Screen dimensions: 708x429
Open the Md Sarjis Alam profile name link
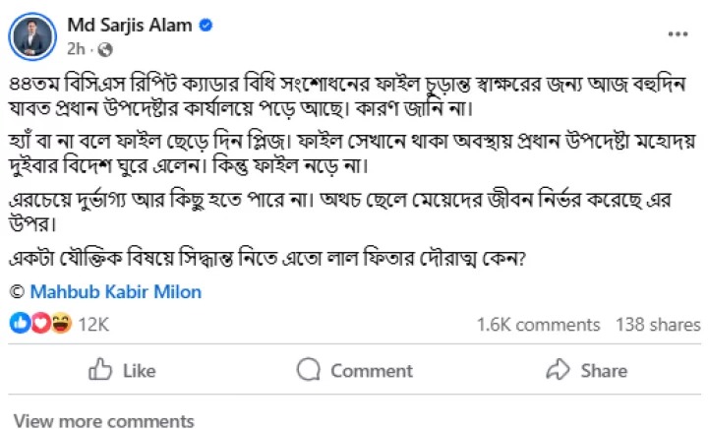(x=129, y=27)
